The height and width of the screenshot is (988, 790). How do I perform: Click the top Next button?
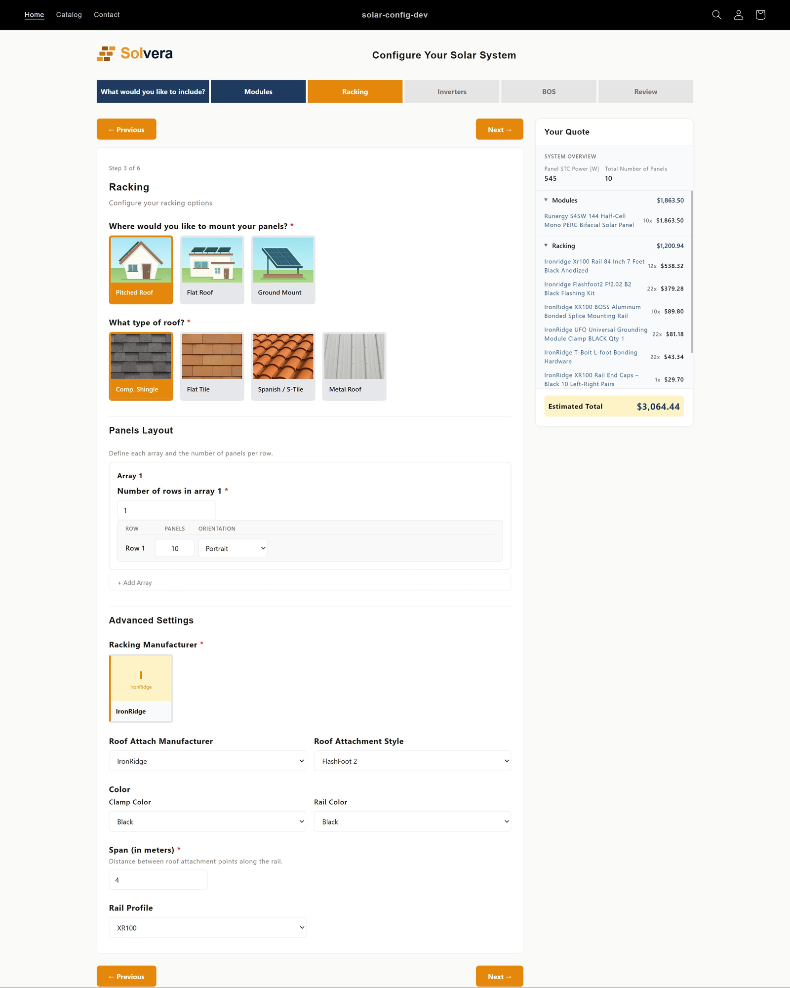[x=500, y=129]
